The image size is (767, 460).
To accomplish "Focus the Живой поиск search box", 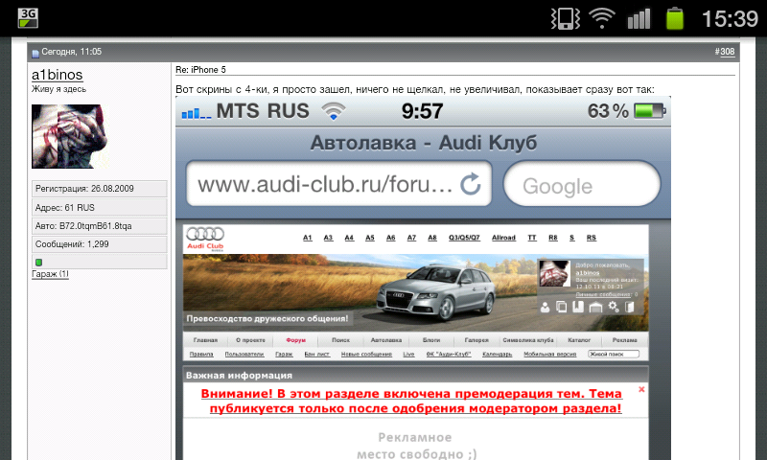I will pos(614,354).
